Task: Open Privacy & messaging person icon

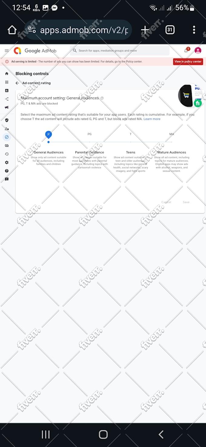Action: 7,129
